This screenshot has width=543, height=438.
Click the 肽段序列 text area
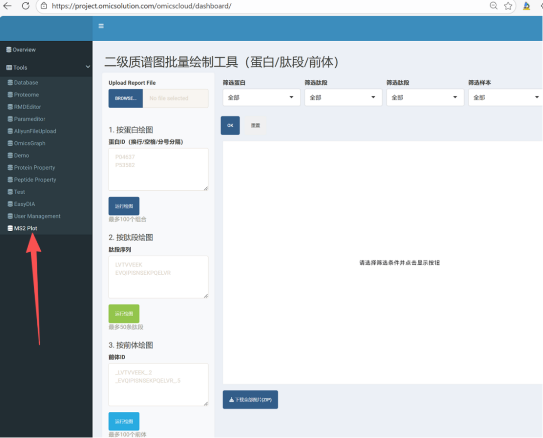pyautogui.click(x=158, y=277)
